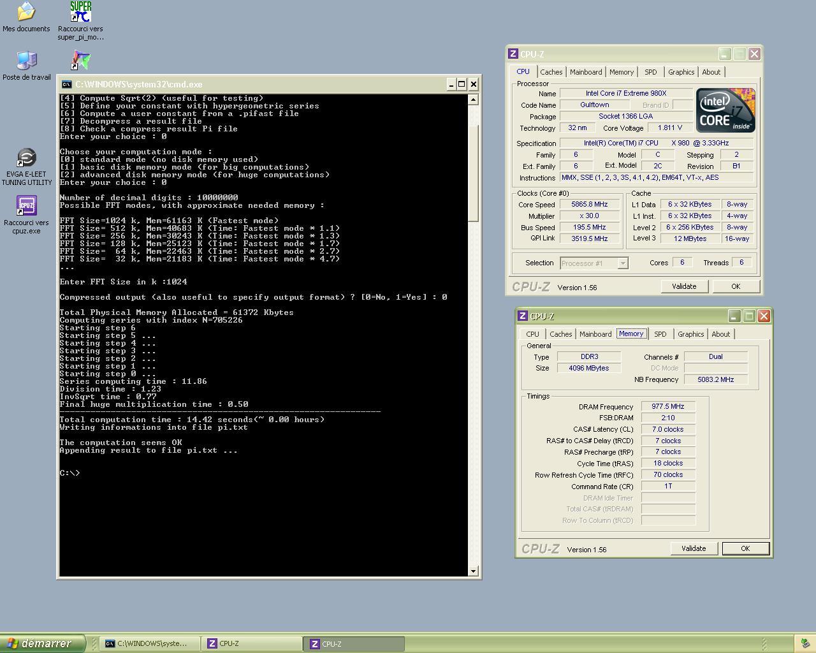
Task: Click the Multiplier value x 30.0
Action: pyautogui.click(x=590, y=216)
